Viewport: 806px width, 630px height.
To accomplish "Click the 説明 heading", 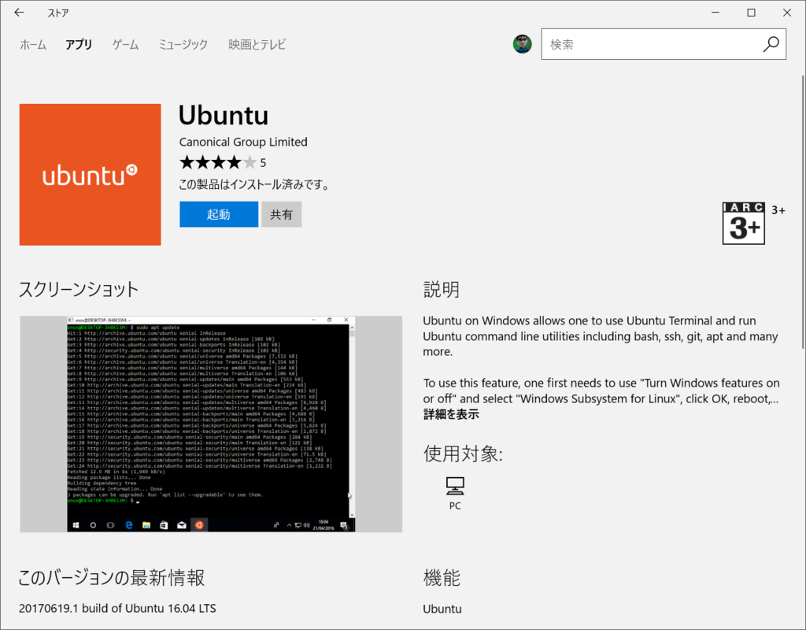I will coord(441,290).
